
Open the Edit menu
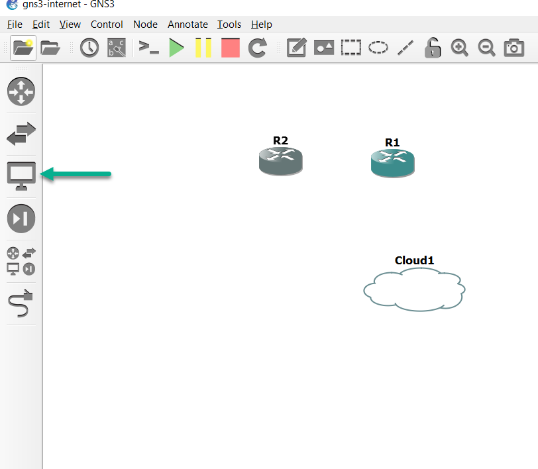pos(41,25)
